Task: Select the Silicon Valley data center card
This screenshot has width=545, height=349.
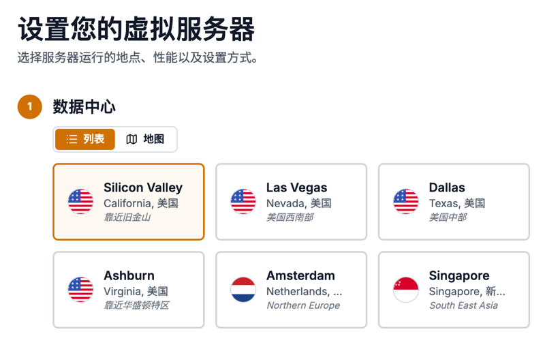Action: coord(129,202)
